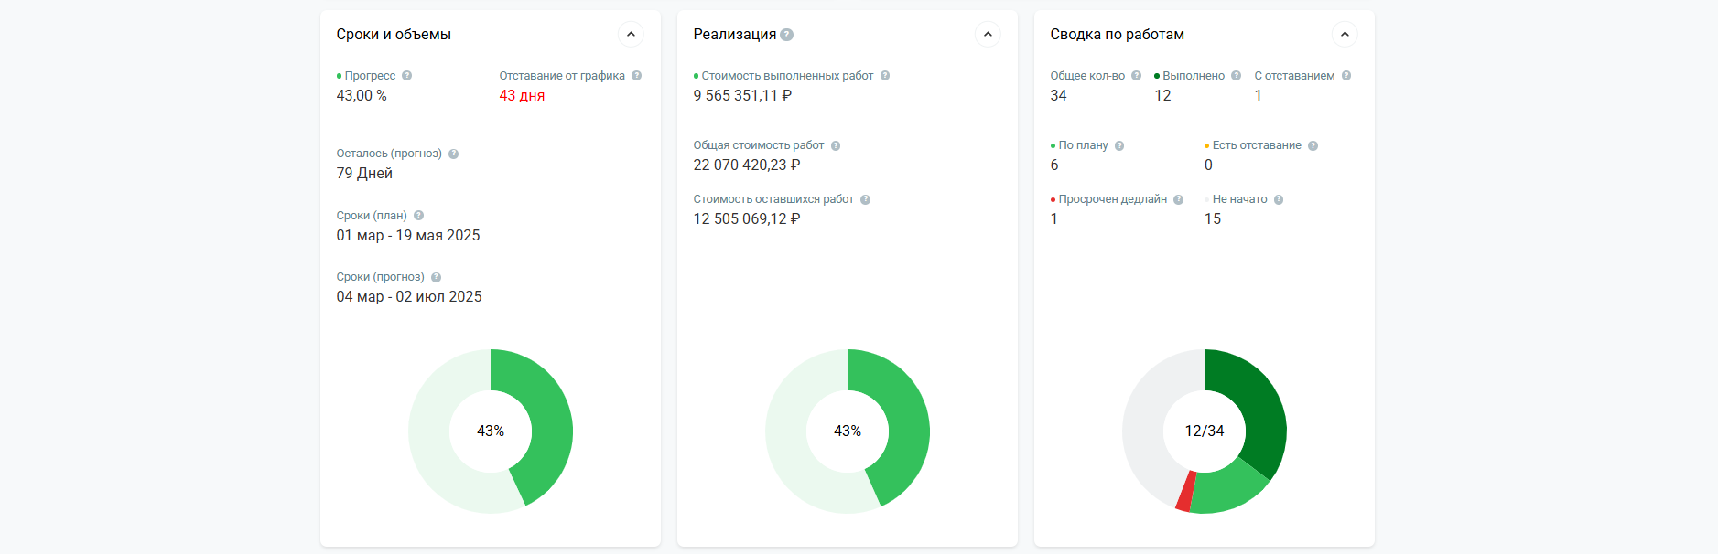The image size is (1718, 554).
Task: Open help icon next to Не начато
Action: coord(1280,199)
